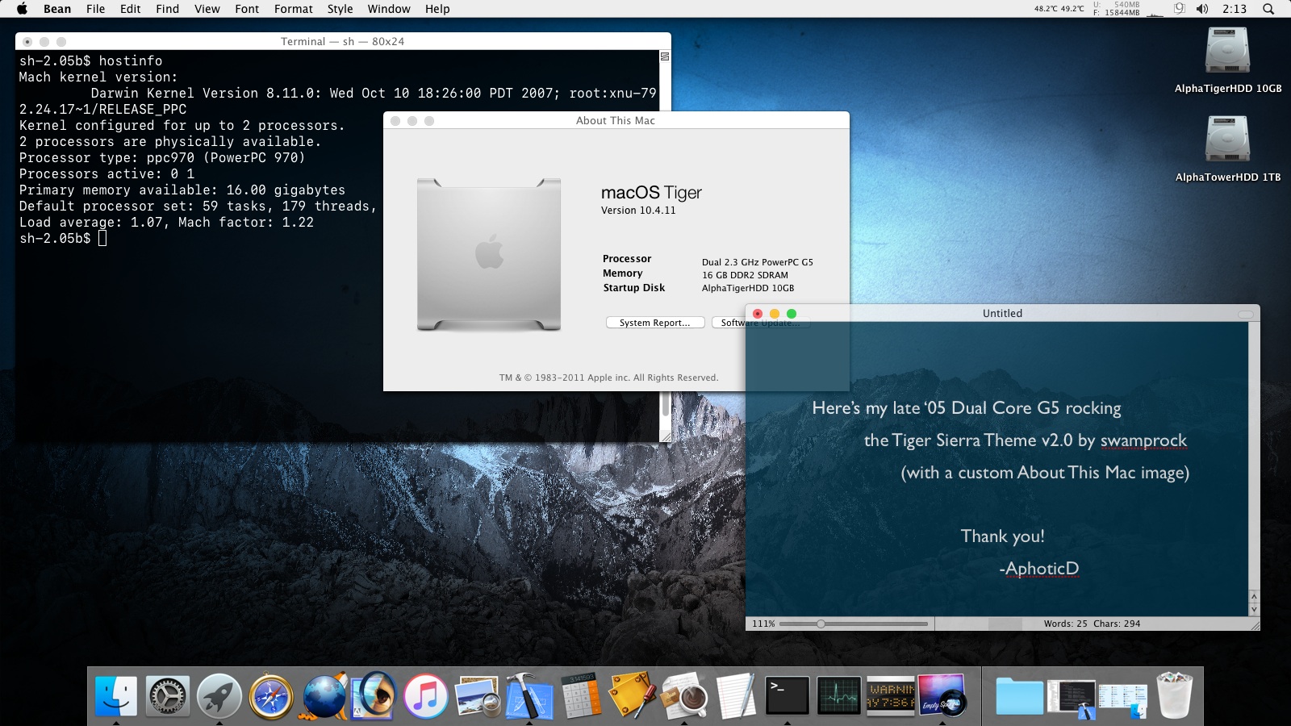Select AlphaTowerHDD 1TB desktop drive
Image resolution: width=1291 pixels, height=726 pixels.
coord(1227,149)
